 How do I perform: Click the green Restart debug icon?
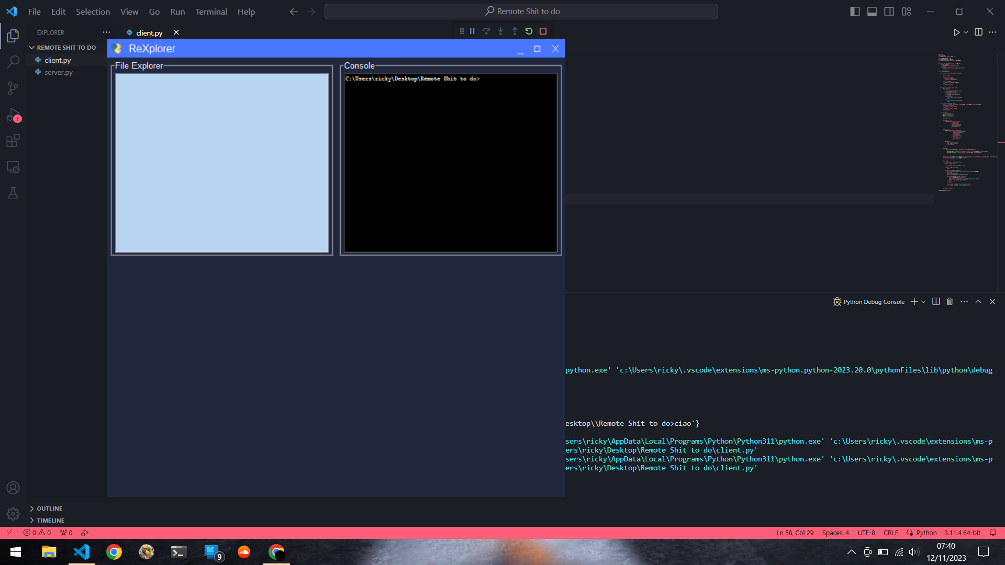[529, 31]
